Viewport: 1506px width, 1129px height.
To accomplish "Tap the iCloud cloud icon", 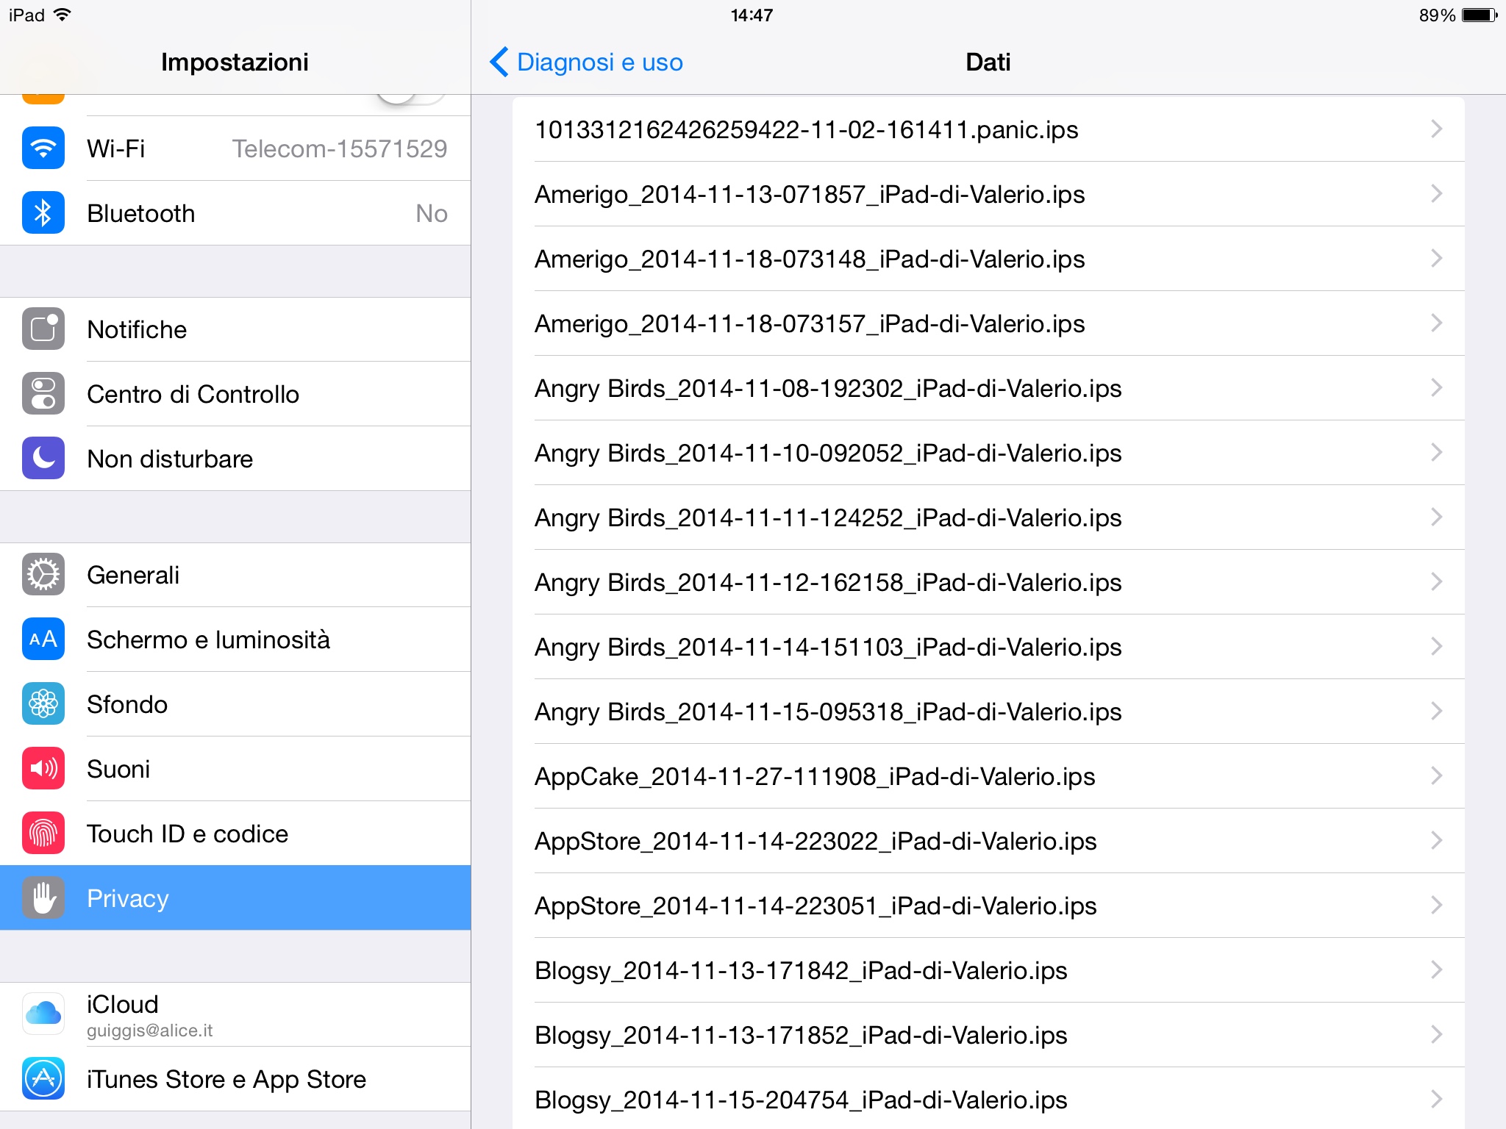I will (43, 1014).
